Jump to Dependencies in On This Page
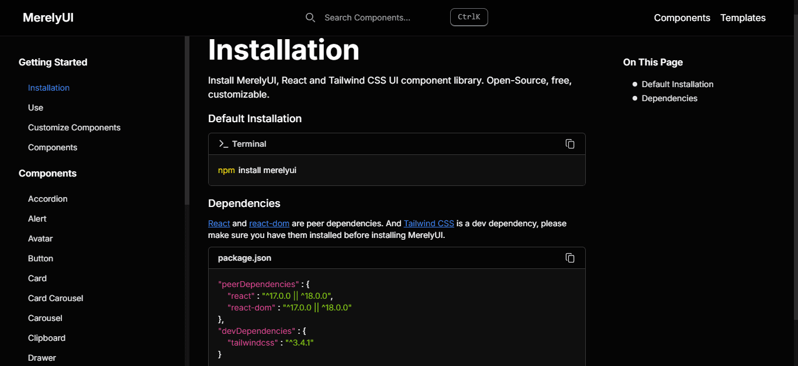The width and height of the screenshot is (798, 366). pyautogui.click(x=669, y=98)
